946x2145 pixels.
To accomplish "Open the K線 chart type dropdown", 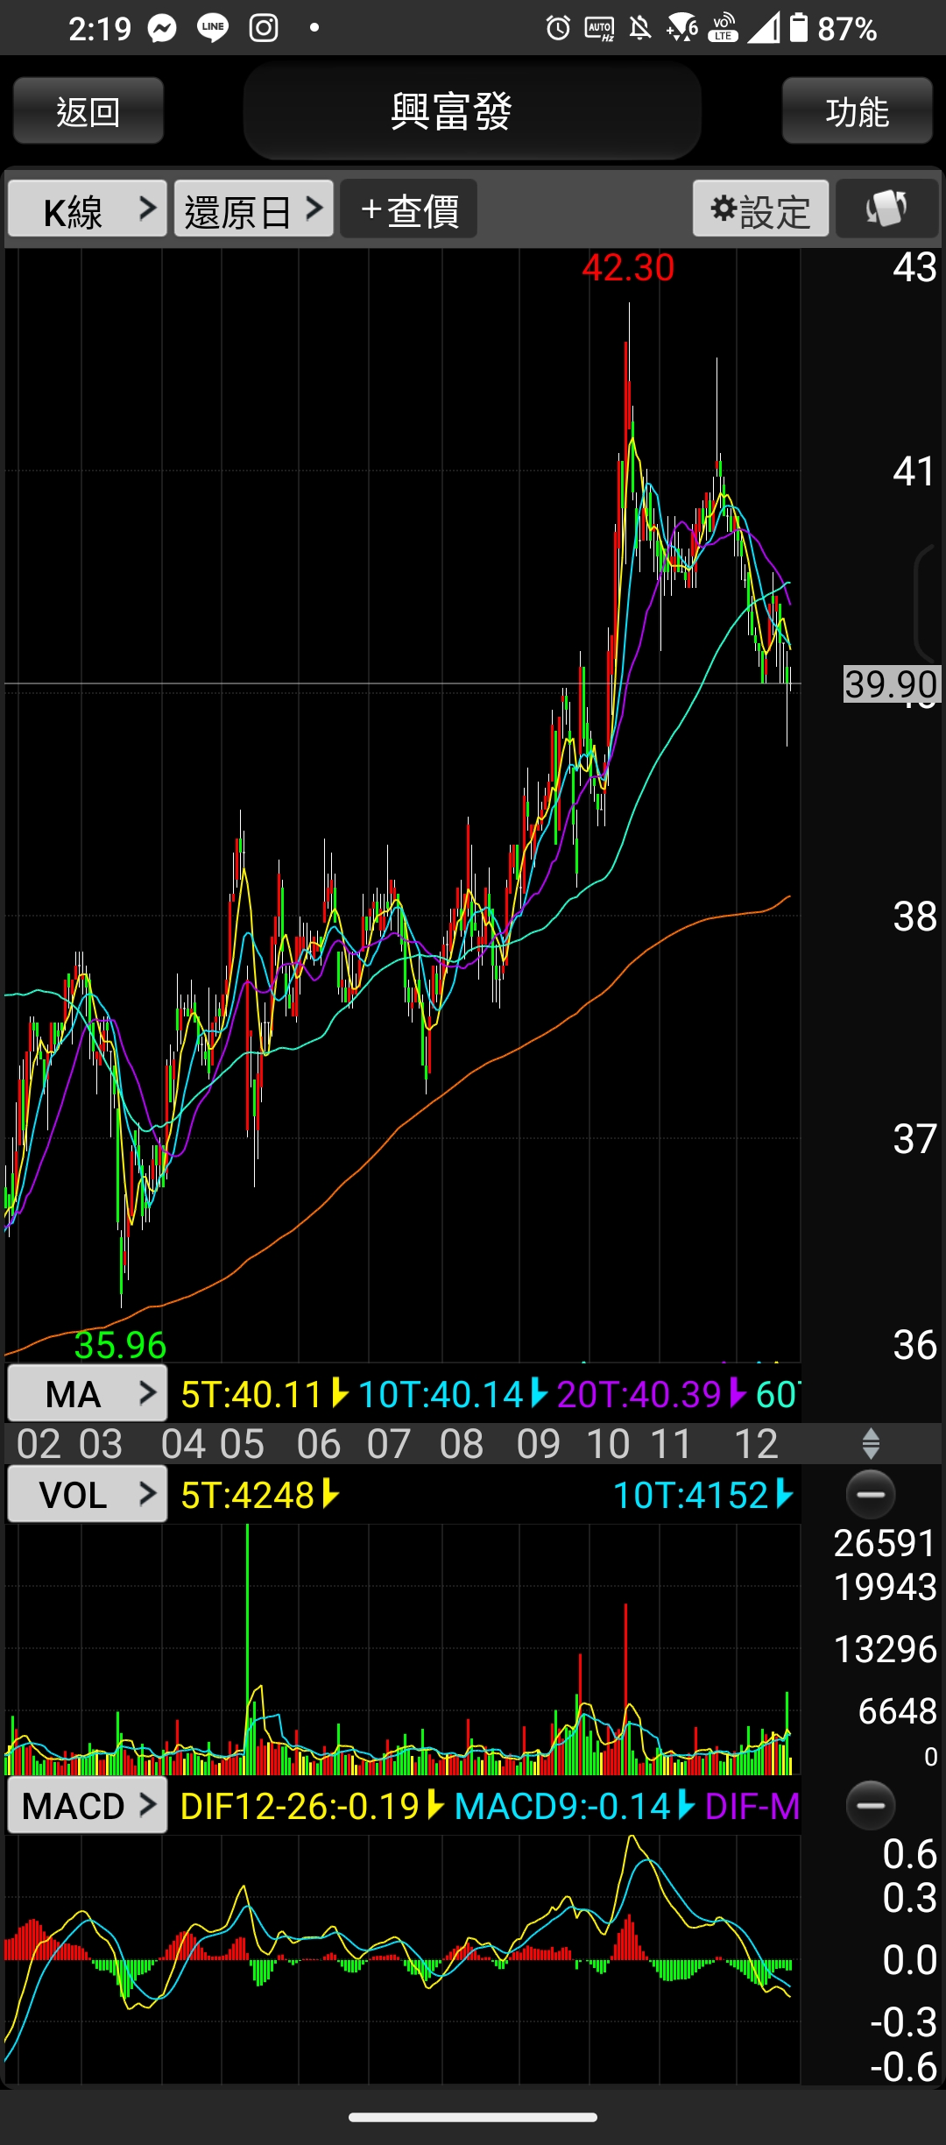I will pos(87,209).
